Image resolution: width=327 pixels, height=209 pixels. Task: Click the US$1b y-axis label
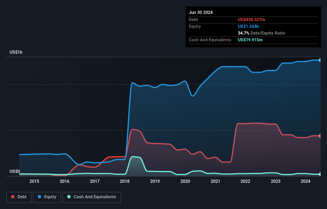[x=16, y=52]
